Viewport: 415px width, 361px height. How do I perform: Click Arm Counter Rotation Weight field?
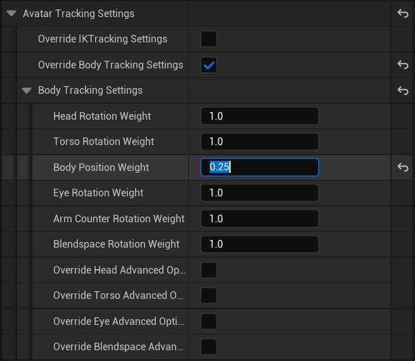259,218
